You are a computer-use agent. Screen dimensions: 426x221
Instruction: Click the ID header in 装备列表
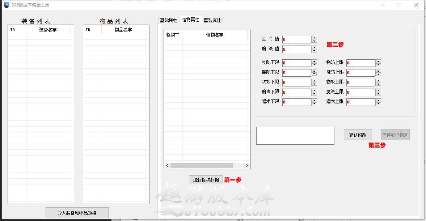(x=17, y=30)
